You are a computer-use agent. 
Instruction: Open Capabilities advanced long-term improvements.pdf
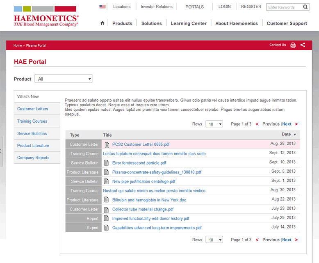pos(157,228)
